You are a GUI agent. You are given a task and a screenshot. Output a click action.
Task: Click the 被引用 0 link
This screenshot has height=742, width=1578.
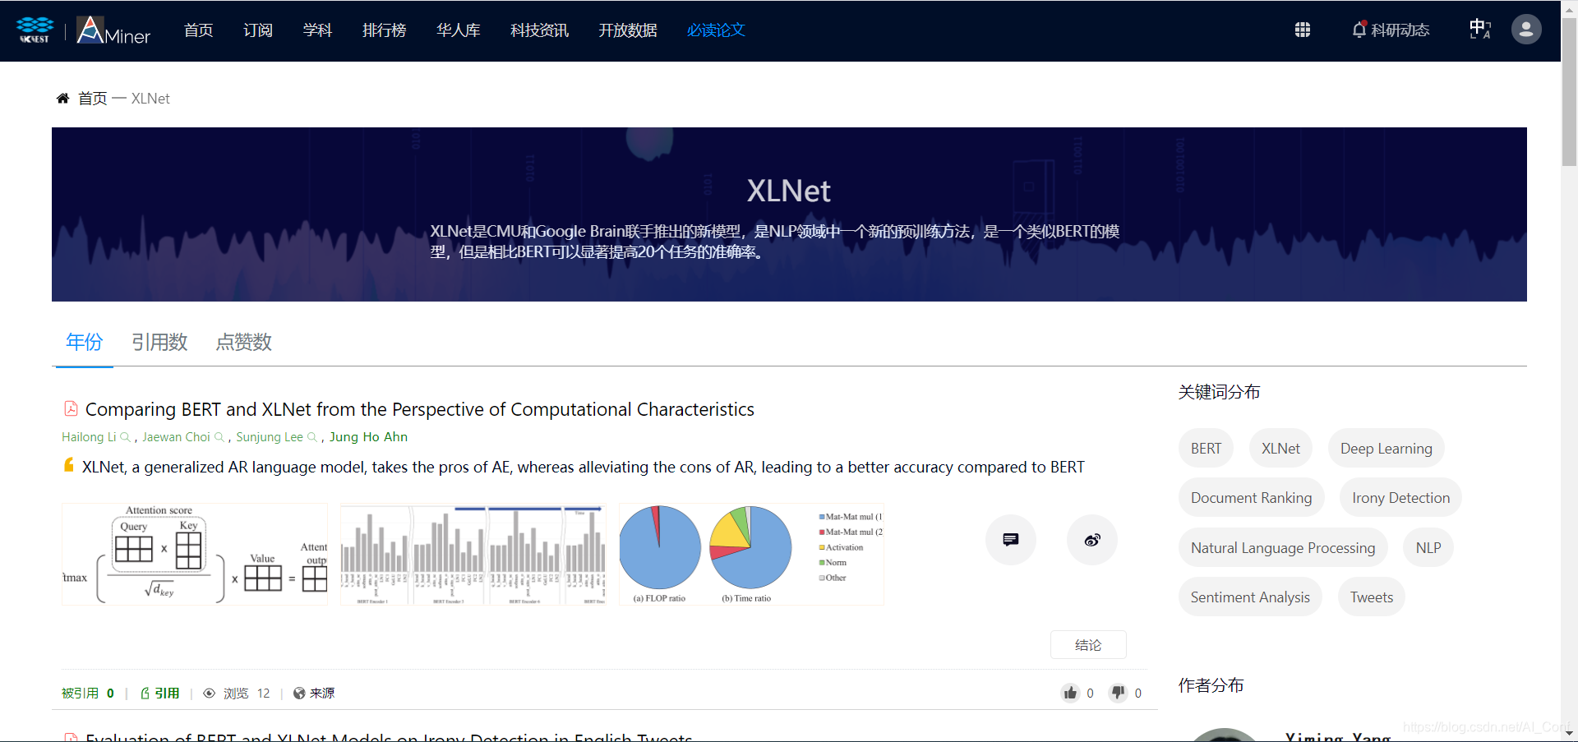tap(88, 694)
